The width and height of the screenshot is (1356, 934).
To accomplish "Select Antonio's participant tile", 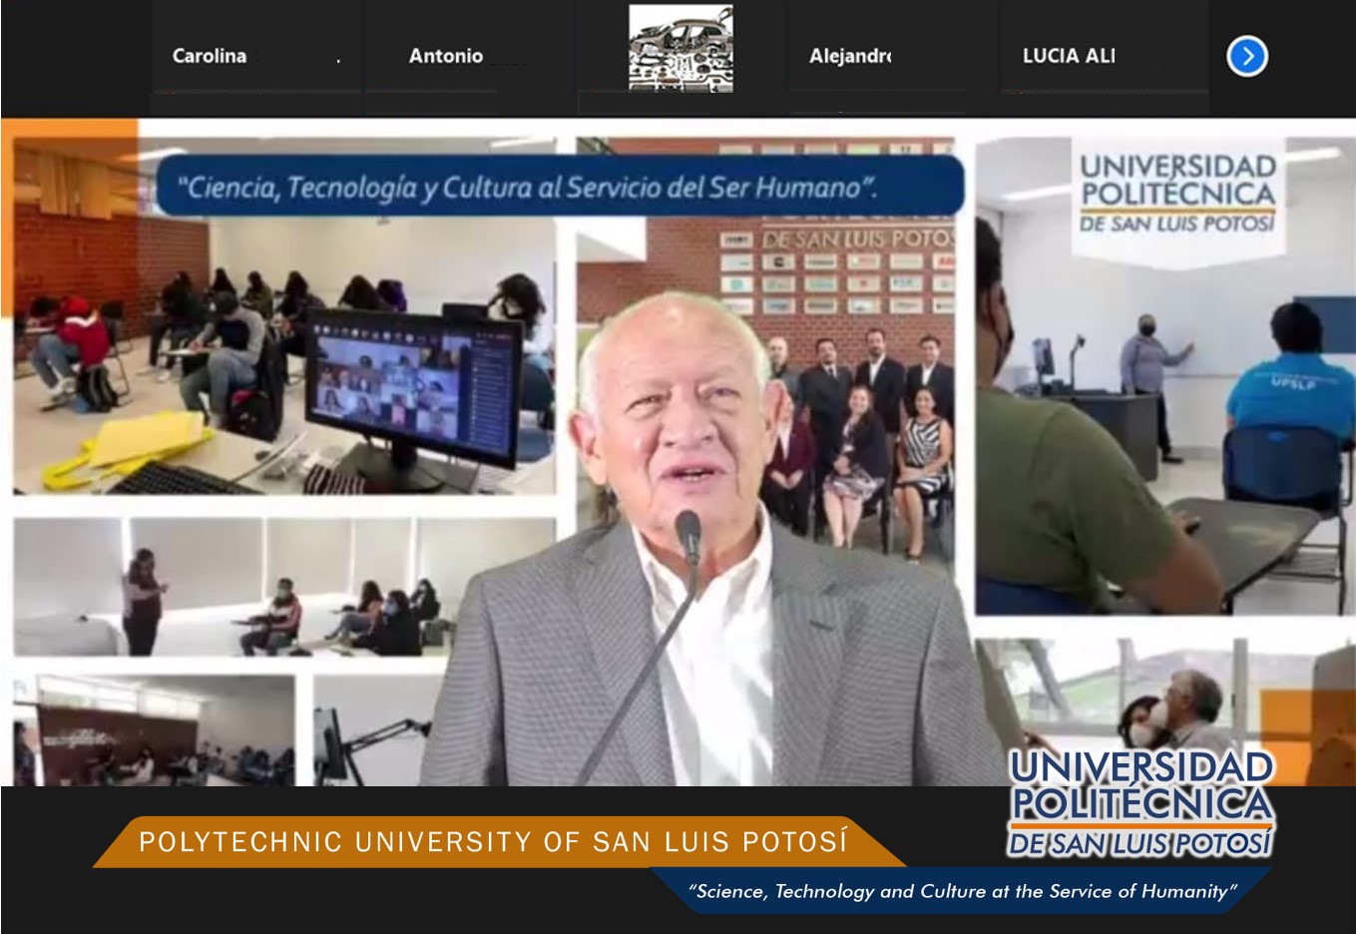I will pos(468,57).
